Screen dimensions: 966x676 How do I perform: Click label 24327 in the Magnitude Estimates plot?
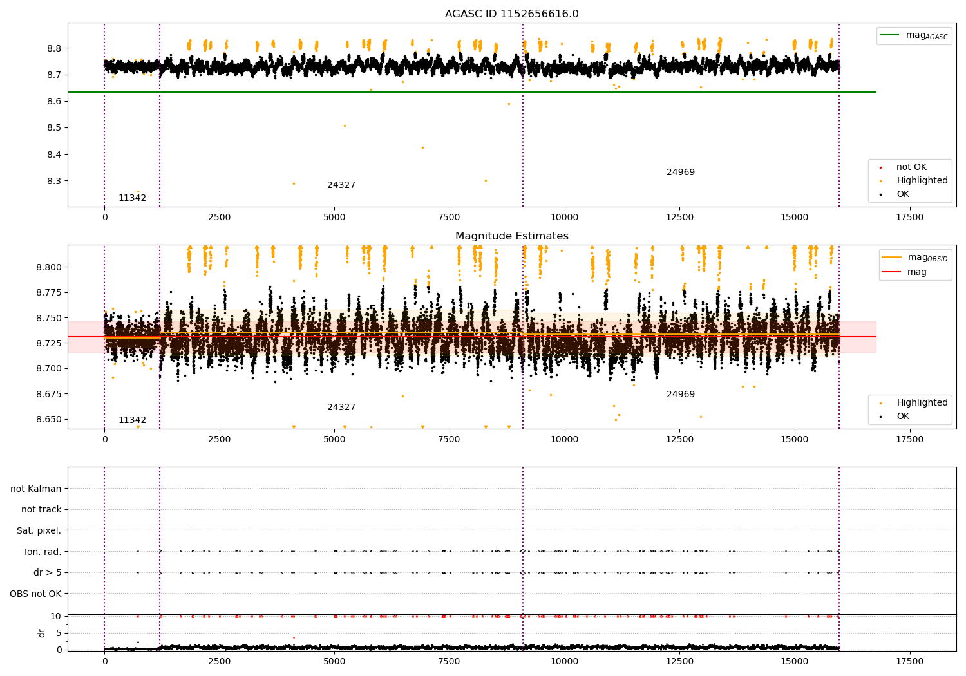pos(341,407)
